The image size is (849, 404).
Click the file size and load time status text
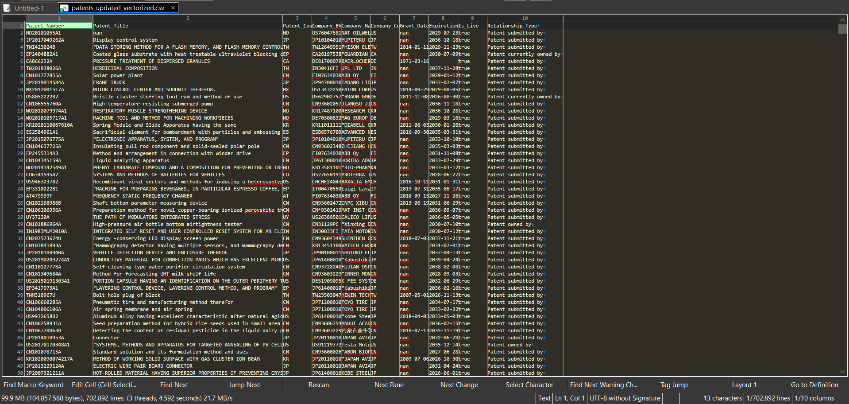coord(117,398)
